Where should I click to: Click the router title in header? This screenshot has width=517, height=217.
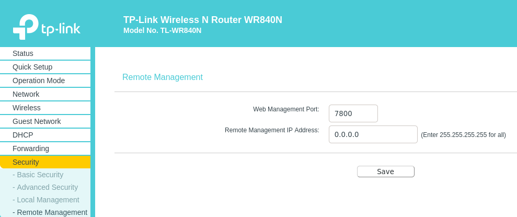coord(203,20)
